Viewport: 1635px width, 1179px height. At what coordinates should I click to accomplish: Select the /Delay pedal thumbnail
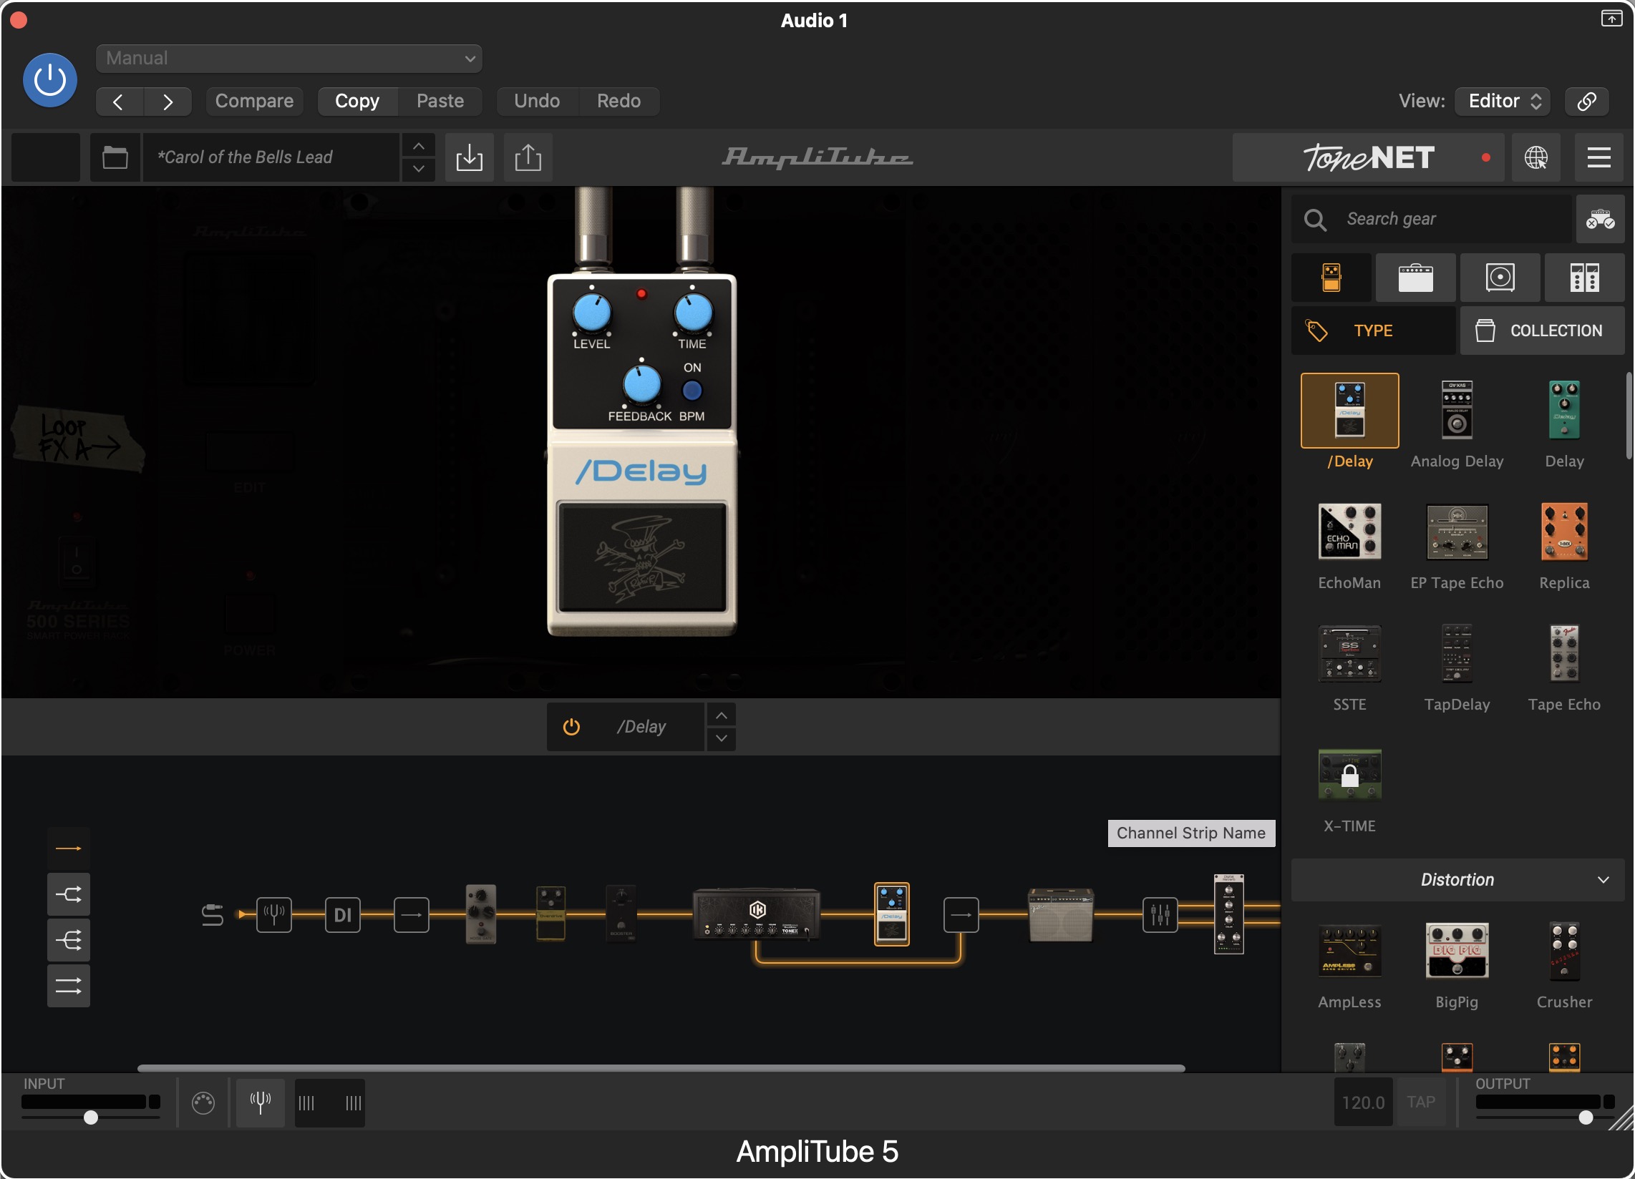point(1349,411)
